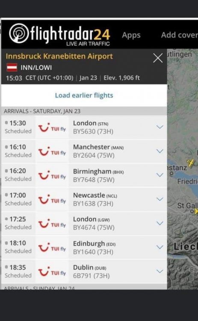Click Load earlier flights link

click(84, 95)
